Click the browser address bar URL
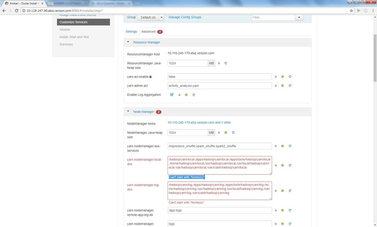This screenshot has width=377, height=227. (x=65, y=11)
